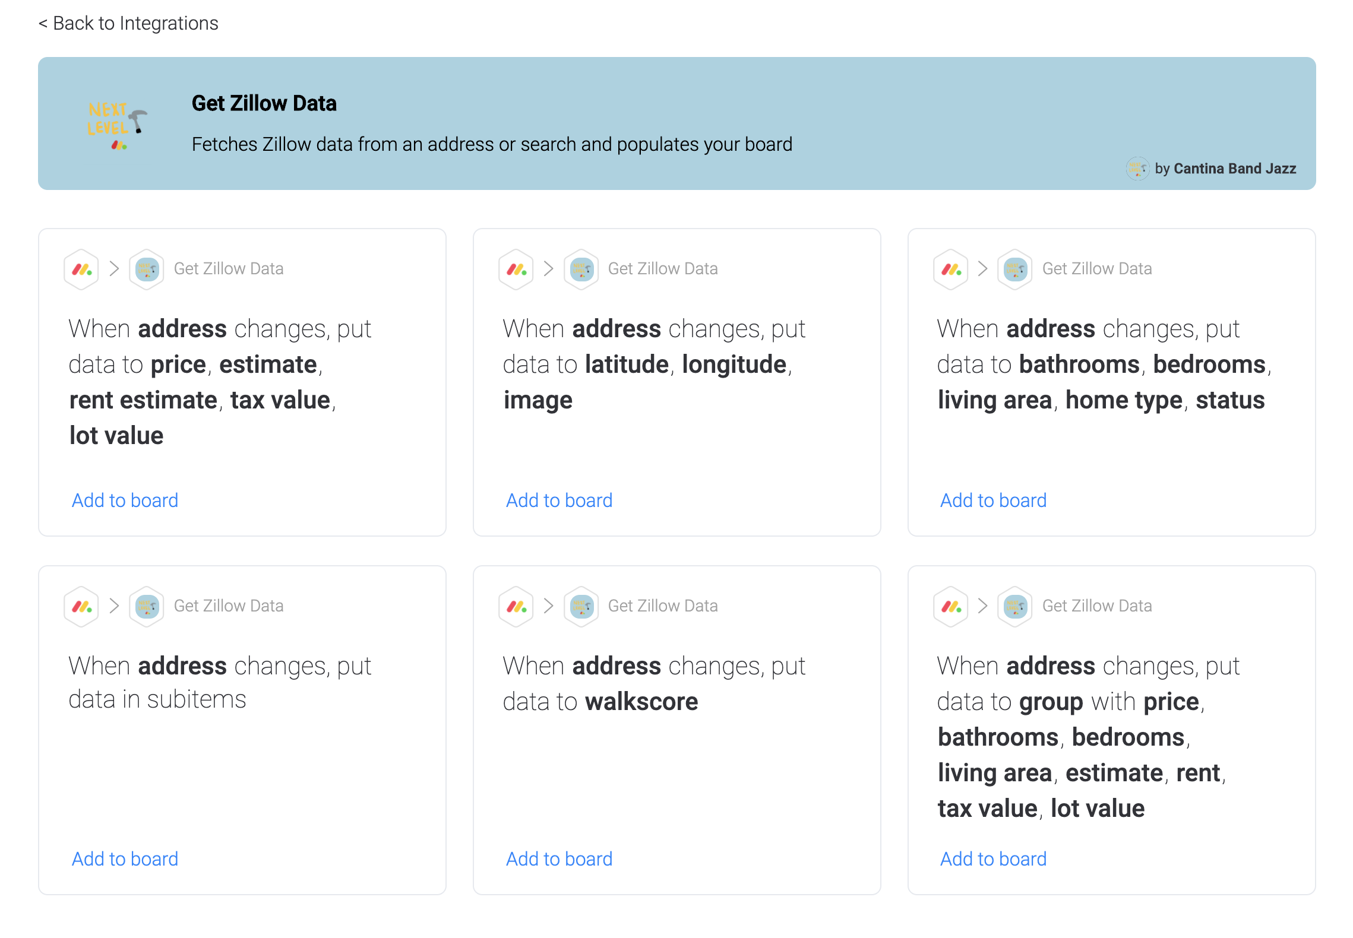The height and width of the screenshot is (938, 1353).
Task: Click monday.com icon on bathrooms bedrooms status card
Action: (x=951, y=270)
